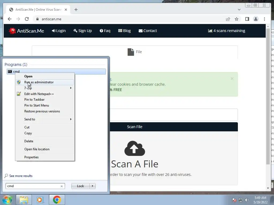Click the cloud upload icon
The height and width of the screenshot is (205, 274).
click(135, 148)
